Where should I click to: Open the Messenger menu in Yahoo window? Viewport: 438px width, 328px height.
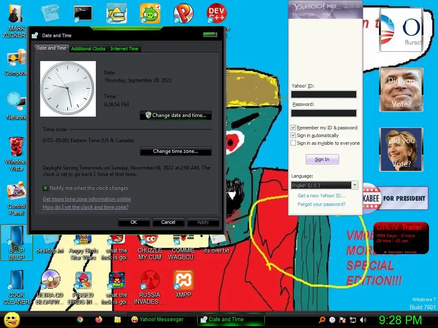(x=303, y=14)
